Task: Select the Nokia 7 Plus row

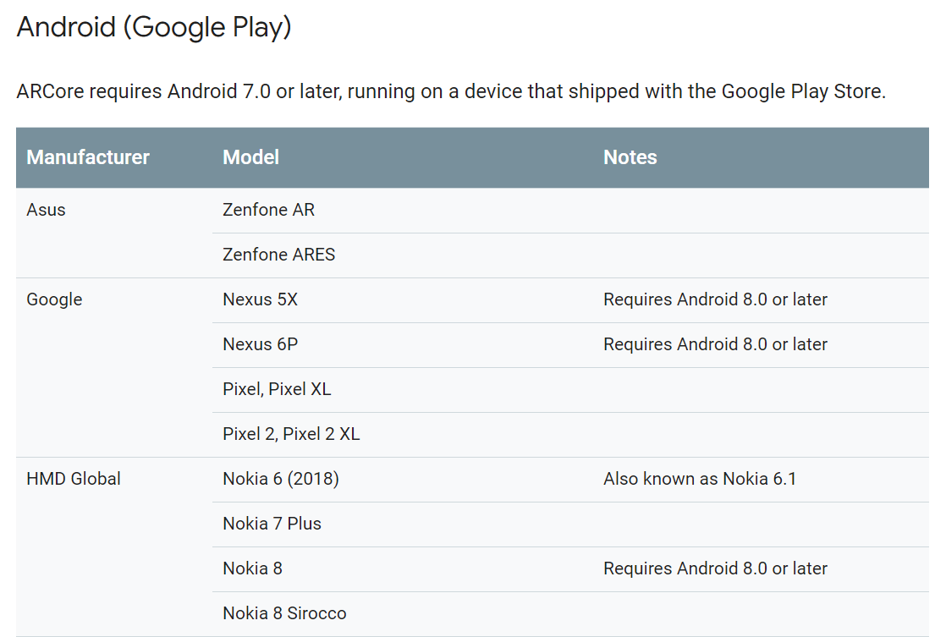Action: 272,524
